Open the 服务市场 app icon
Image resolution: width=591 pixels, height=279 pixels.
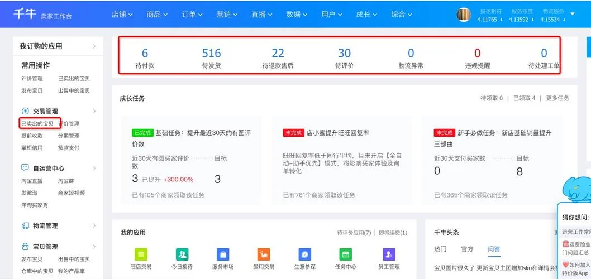[223, 254]
